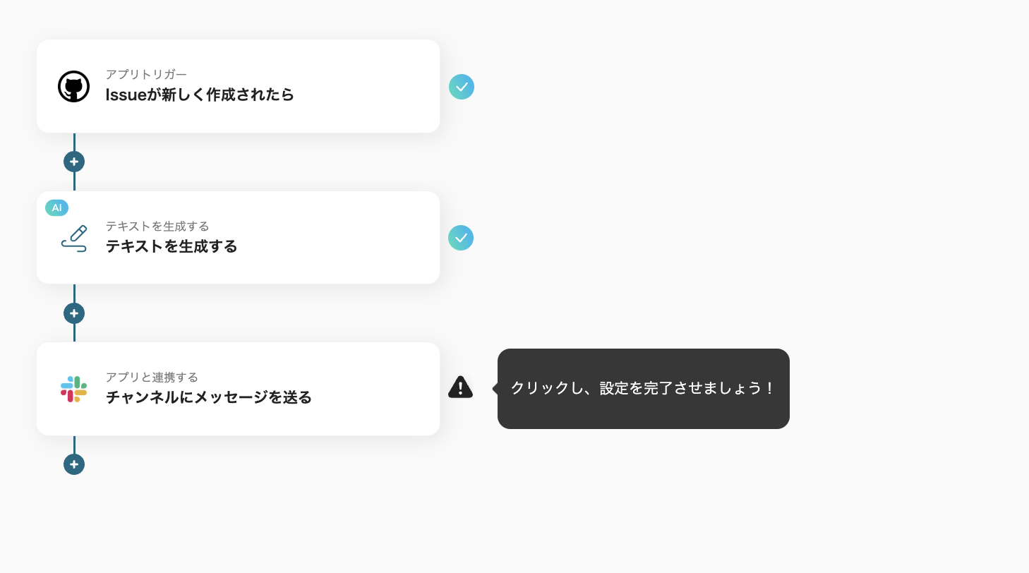Click the 'アプリトリガー' label

point(146,74)
